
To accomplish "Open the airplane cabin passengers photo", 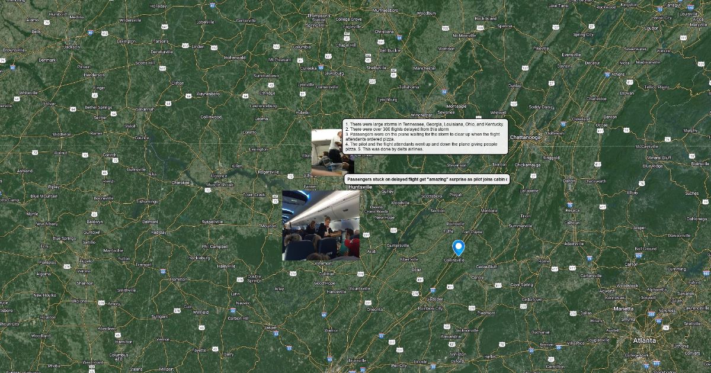I will pyautogui.click(x=321, y=226).
